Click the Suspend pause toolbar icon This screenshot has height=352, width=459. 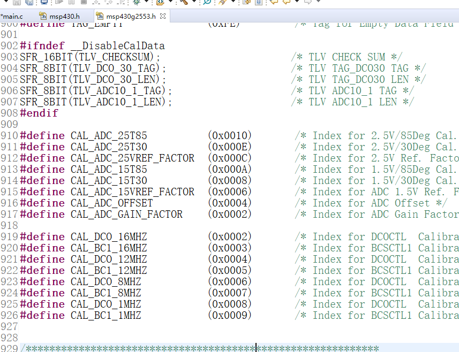tap(71, 2)
